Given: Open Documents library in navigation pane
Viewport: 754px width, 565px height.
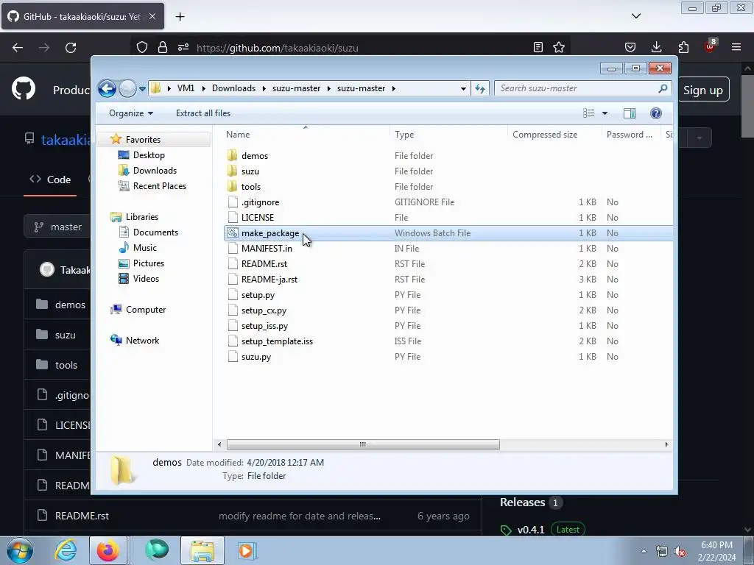Looking at the screenshot, I should click(x=155, y=232).
